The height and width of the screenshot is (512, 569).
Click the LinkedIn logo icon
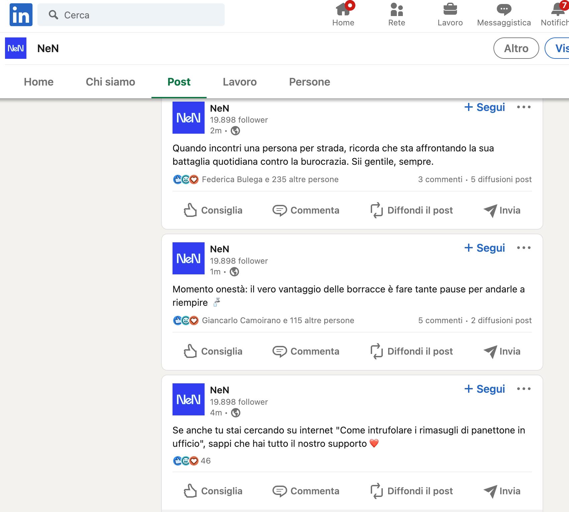(x=21, y=15)
